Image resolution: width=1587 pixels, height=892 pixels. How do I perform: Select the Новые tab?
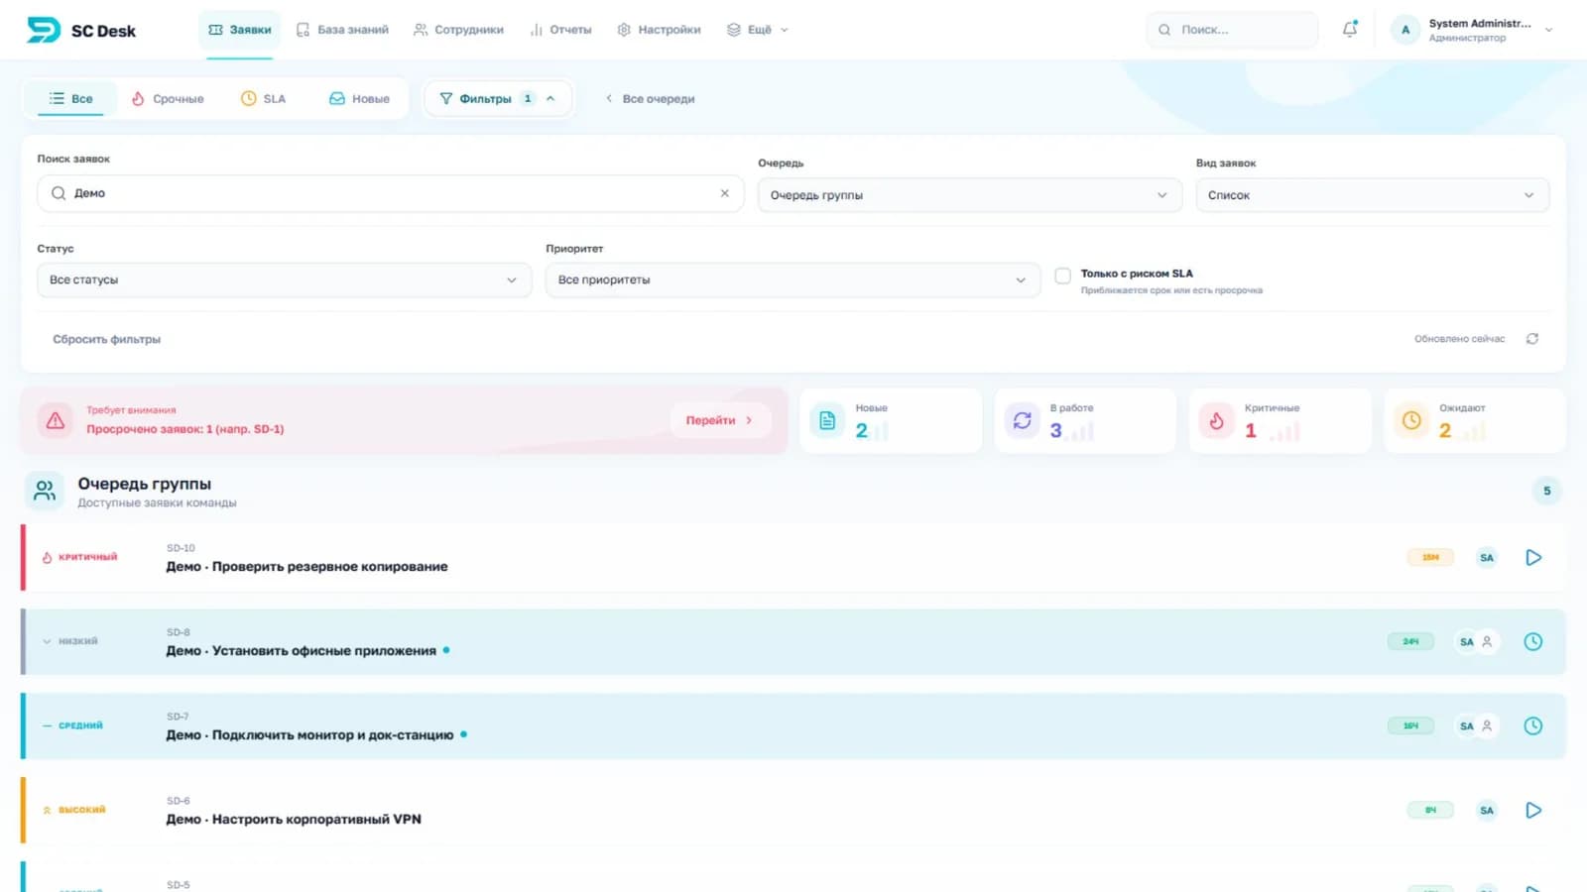(359, 99)
